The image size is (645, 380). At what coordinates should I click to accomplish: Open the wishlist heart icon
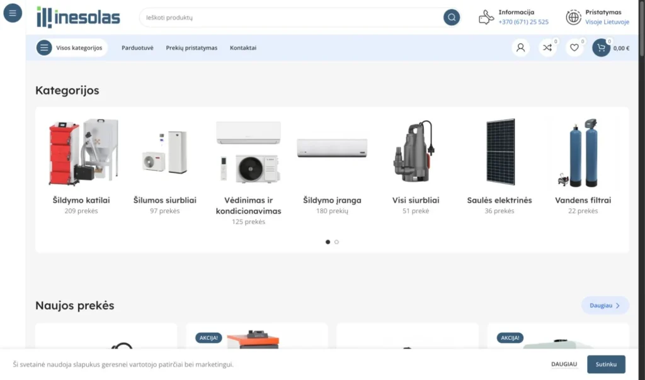[x=574, y=48]
